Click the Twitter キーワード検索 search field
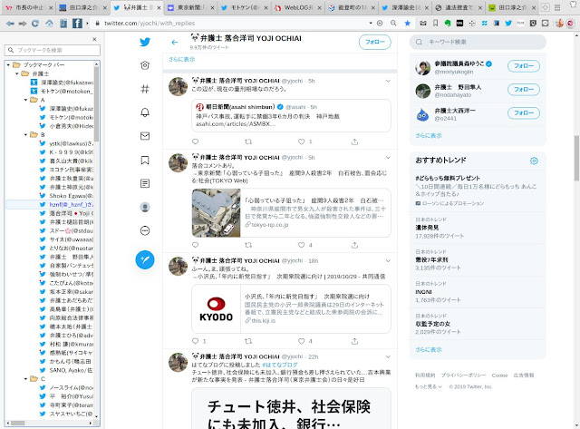 478,43
